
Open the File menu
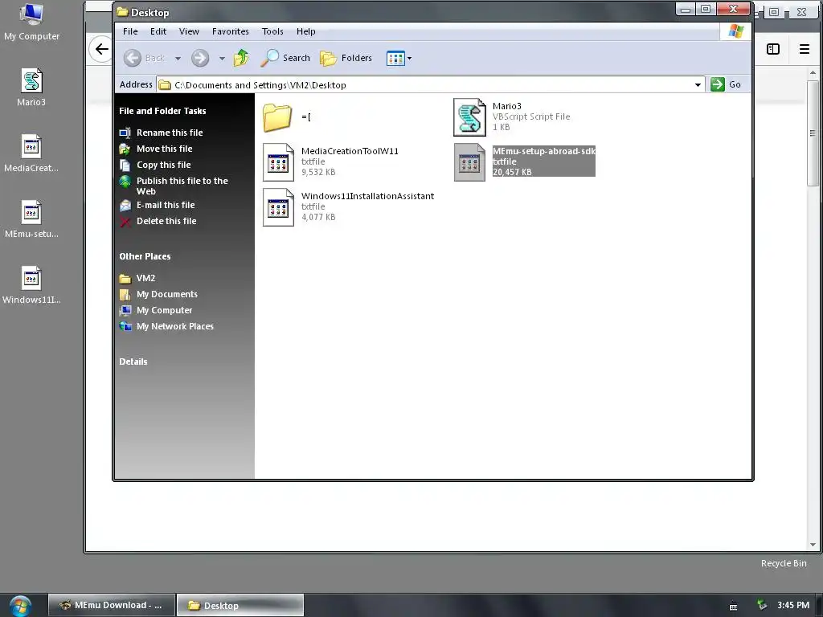click(x=130, y=31)
